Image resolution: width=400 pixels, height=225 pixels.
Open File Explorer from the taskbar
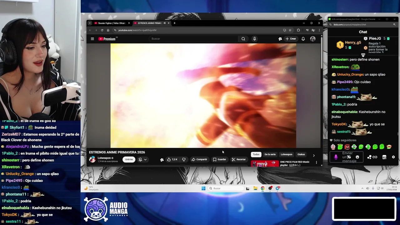(x=255, y=188)
